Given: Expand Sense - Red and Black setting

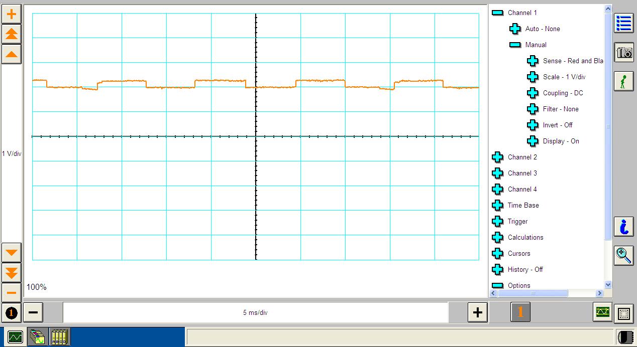Looking at the screenshot, I should [533, 61].
